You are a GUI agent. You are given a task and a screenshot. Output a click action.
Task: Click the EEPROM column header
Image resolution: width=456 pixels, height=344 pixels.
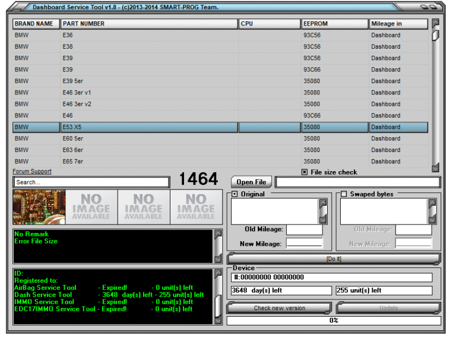tap(335, 24)
